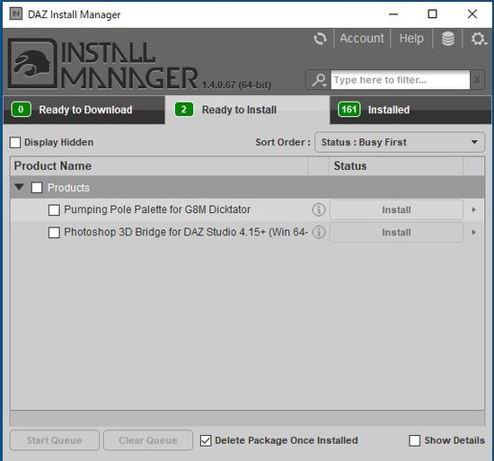Open the database stack icon

447,39
